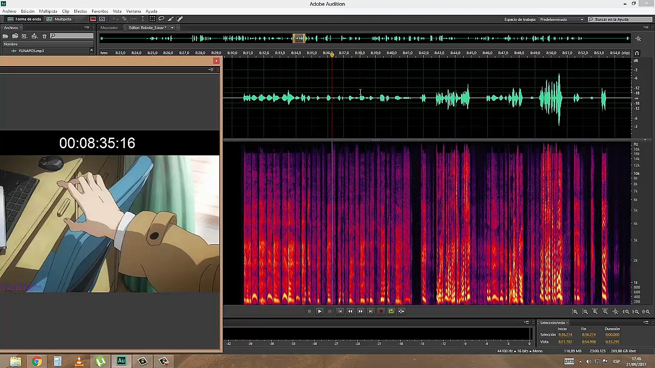Screen dimensions: 655x368
Task: Toggle skip selection button
Action: click(x=401, y=311)
